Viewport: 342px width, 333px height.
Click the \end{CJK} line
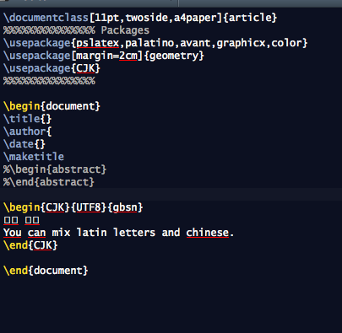(x=30, y=245)
